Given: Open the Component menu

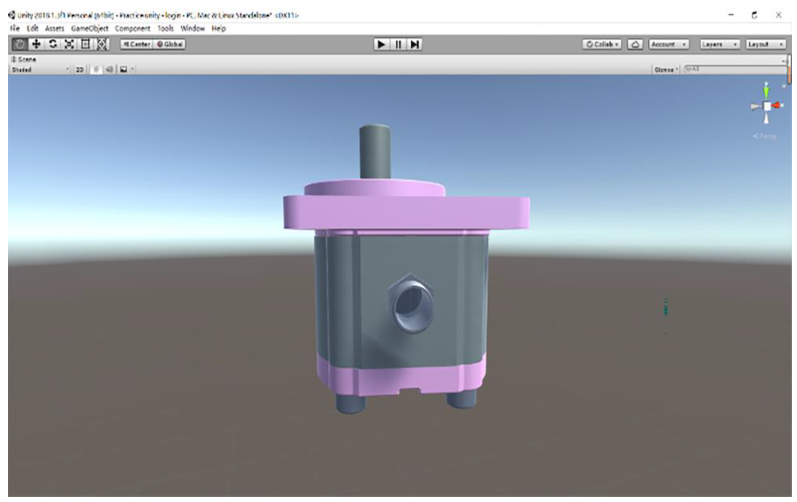Looking at the screenshot, I should click(x=132, y=28).
